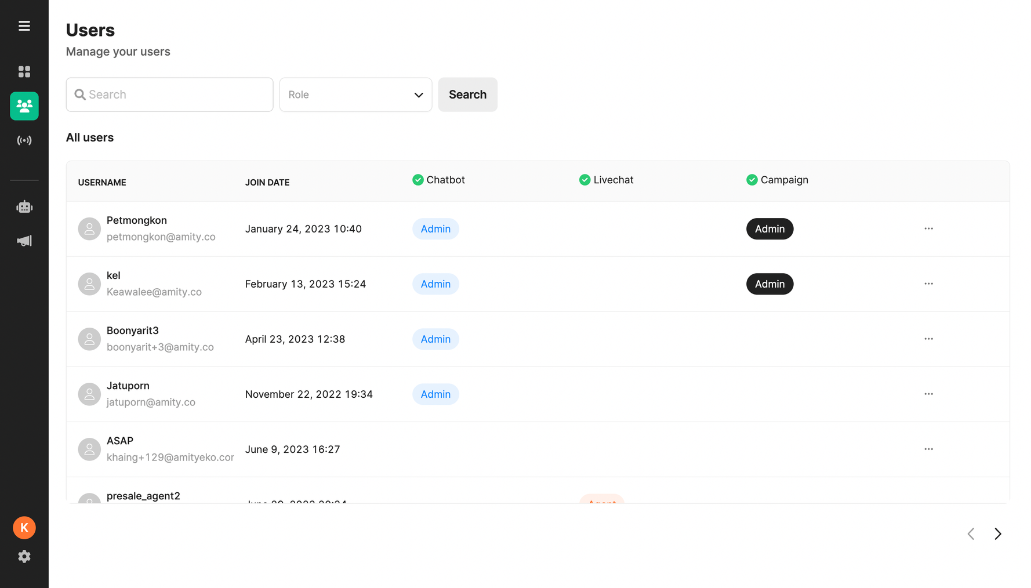
Task: Open the settings gear icon
Action: (x=24, y=557)
